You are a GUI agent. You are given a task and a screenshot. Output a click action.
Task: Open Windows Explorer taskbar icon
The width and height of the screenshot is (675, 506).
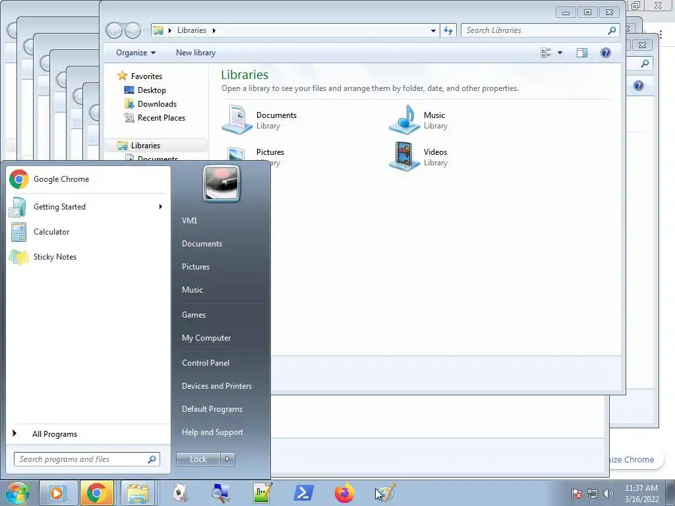137,493
